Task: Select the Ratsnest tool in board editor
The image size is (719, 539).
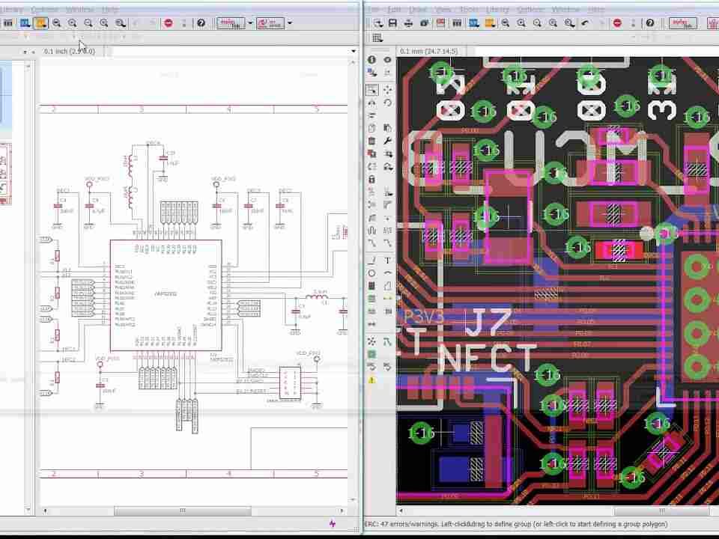Action: click(x=372, y=341)
